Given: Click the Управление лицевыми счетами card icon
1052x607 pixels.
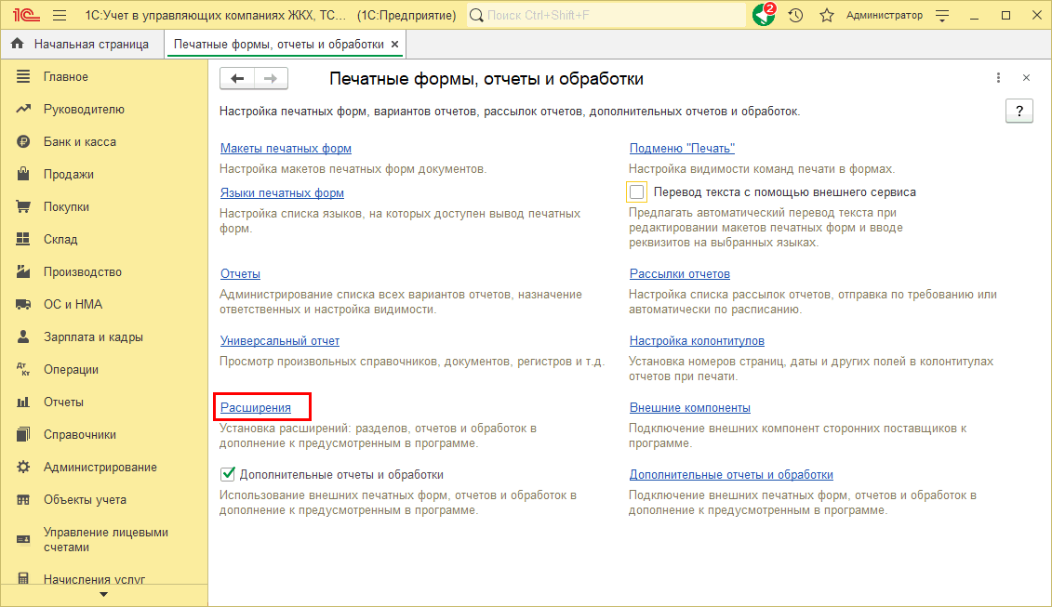Looking at the screenshot, I should point(23,539).
